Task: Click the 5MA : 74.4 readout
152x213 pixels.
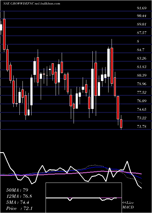Action: (18, 202)
